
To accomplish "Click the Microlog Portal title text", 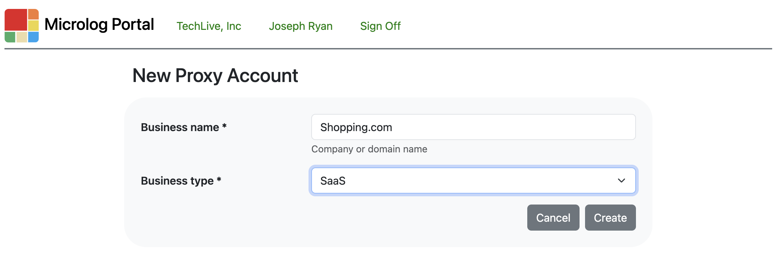I will [x=99, y=25].
